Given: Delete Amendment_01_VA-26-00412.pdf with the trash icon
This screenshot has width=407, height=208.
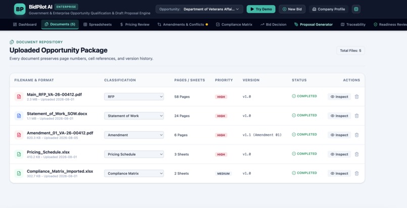Looking at the screenshot, I should [357, 135].
